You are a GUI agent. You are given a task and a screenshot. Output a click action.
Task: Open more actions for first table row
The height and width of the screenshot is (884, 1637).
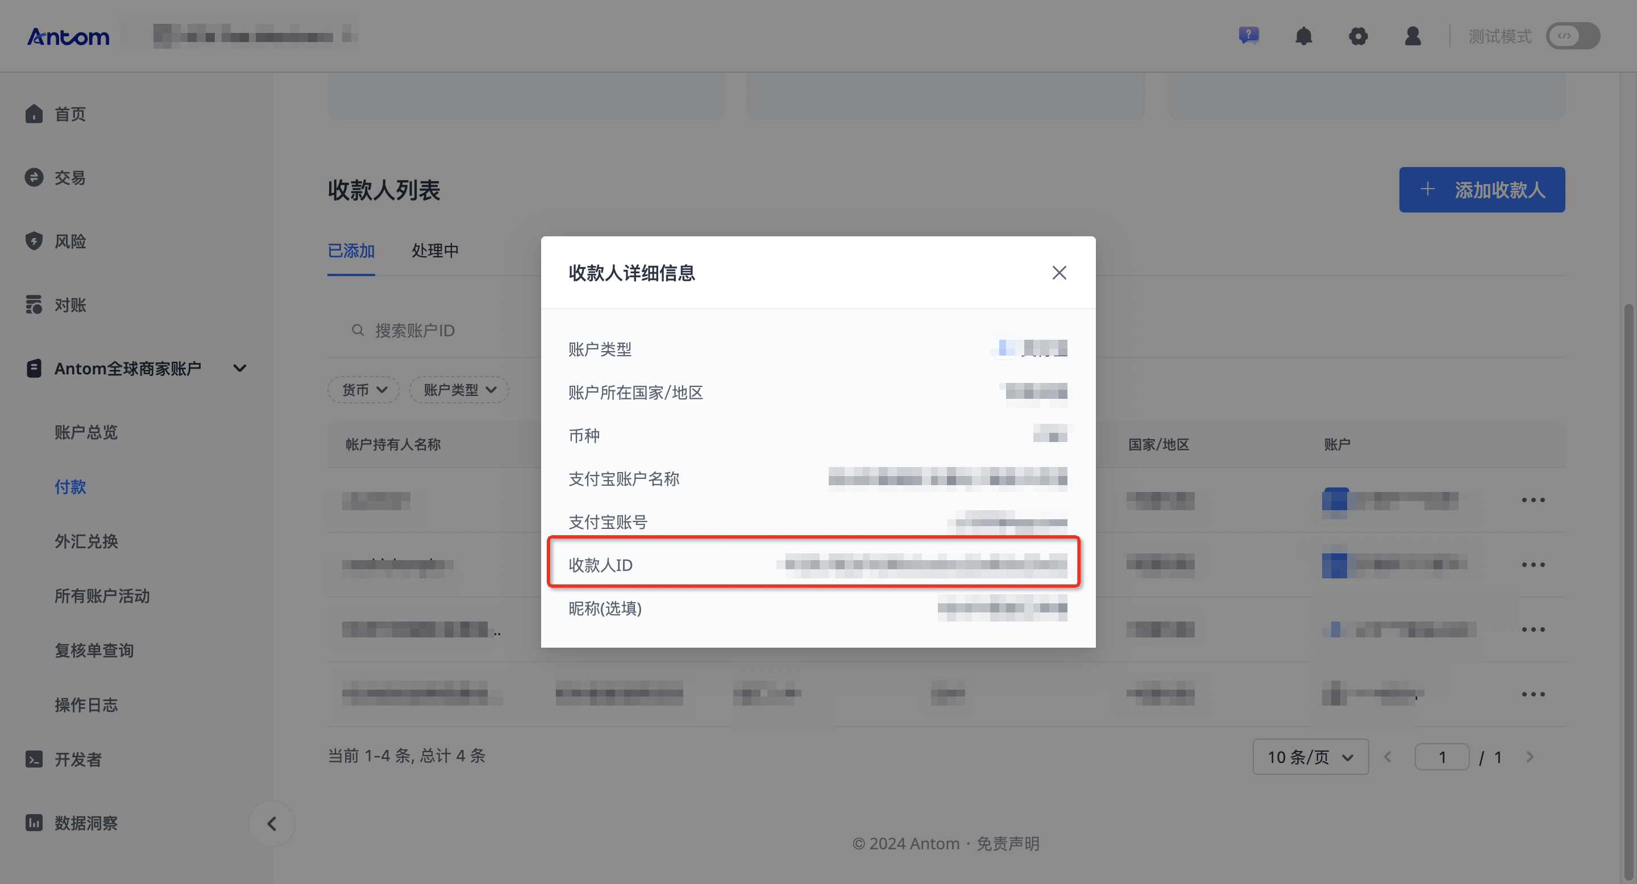click(1534, 501)
